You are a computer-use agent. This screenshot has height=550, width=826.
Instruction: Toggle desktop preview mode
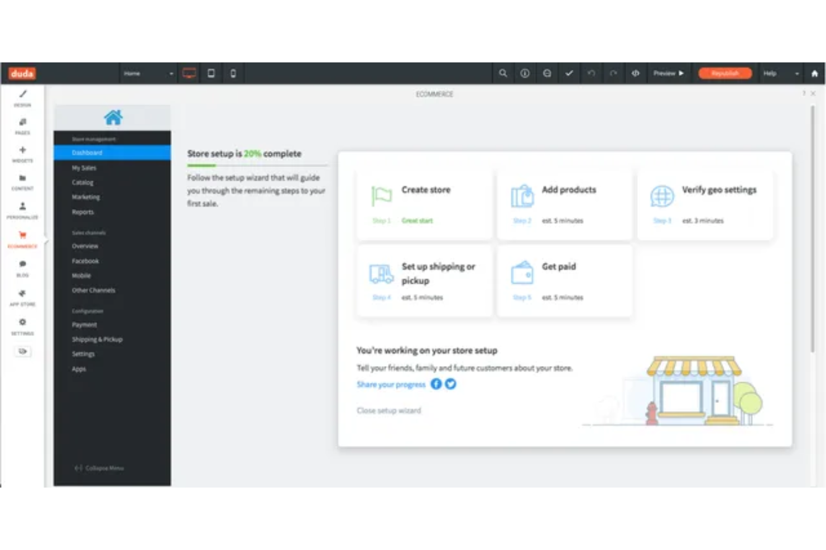189,73
